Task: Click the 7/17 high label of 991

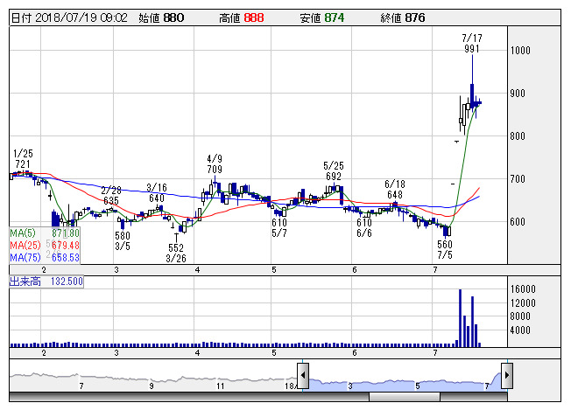Action: (x=471, y=50)
